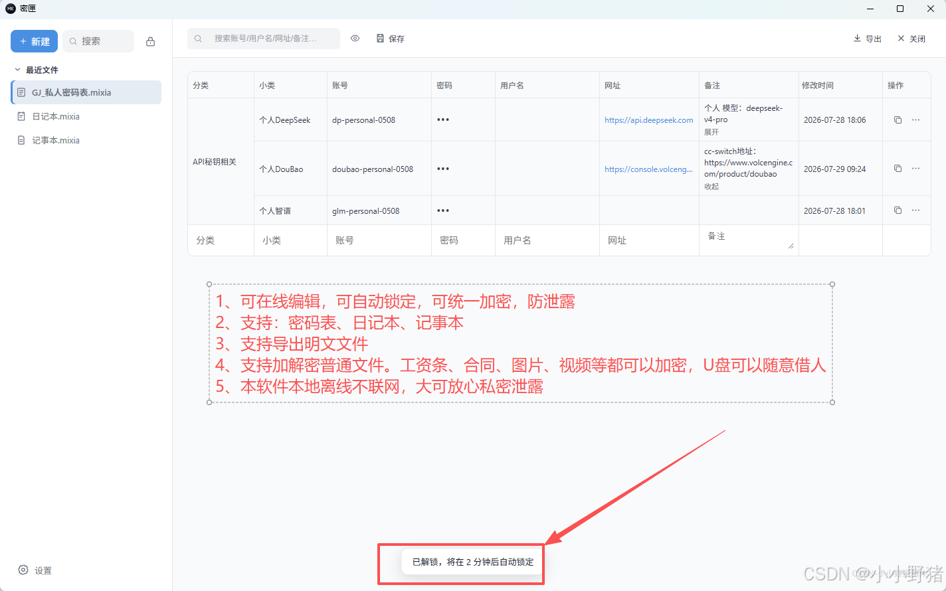Focus the 网址 input in new row
The width and height of the screenshot is (946, 591).
(x=649, y=240)
